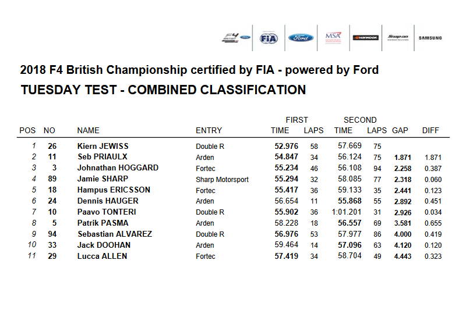Image resolution: width=466 pixels, height=310 pixels.
Task: Click the Snap-on logo
Action: pyautogui.click(x=398, y=38)
